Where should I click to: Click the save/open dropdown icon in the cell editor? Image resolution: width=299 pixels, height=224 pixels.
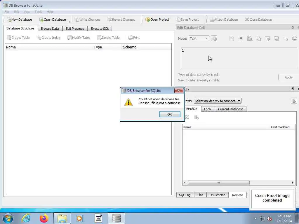[x=249, y=38]
